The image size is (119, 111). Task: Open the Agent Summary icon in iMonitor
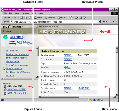56,32
